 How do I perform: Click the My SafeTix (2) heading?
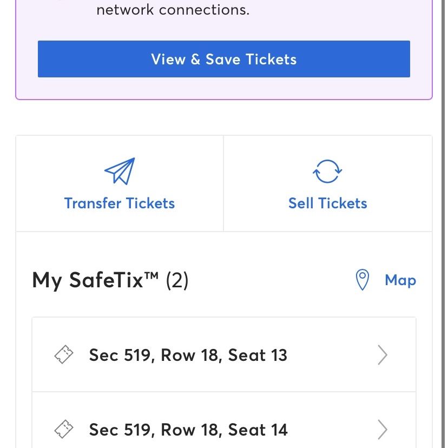click(110, 281)
